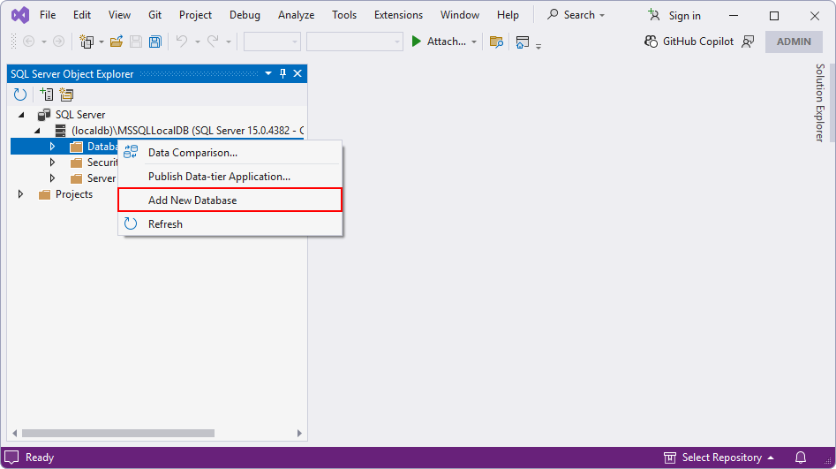Screen dimensions: 836x469
Task: Open the Git menu
Action: pyautogui.click(x=154, y=15)
